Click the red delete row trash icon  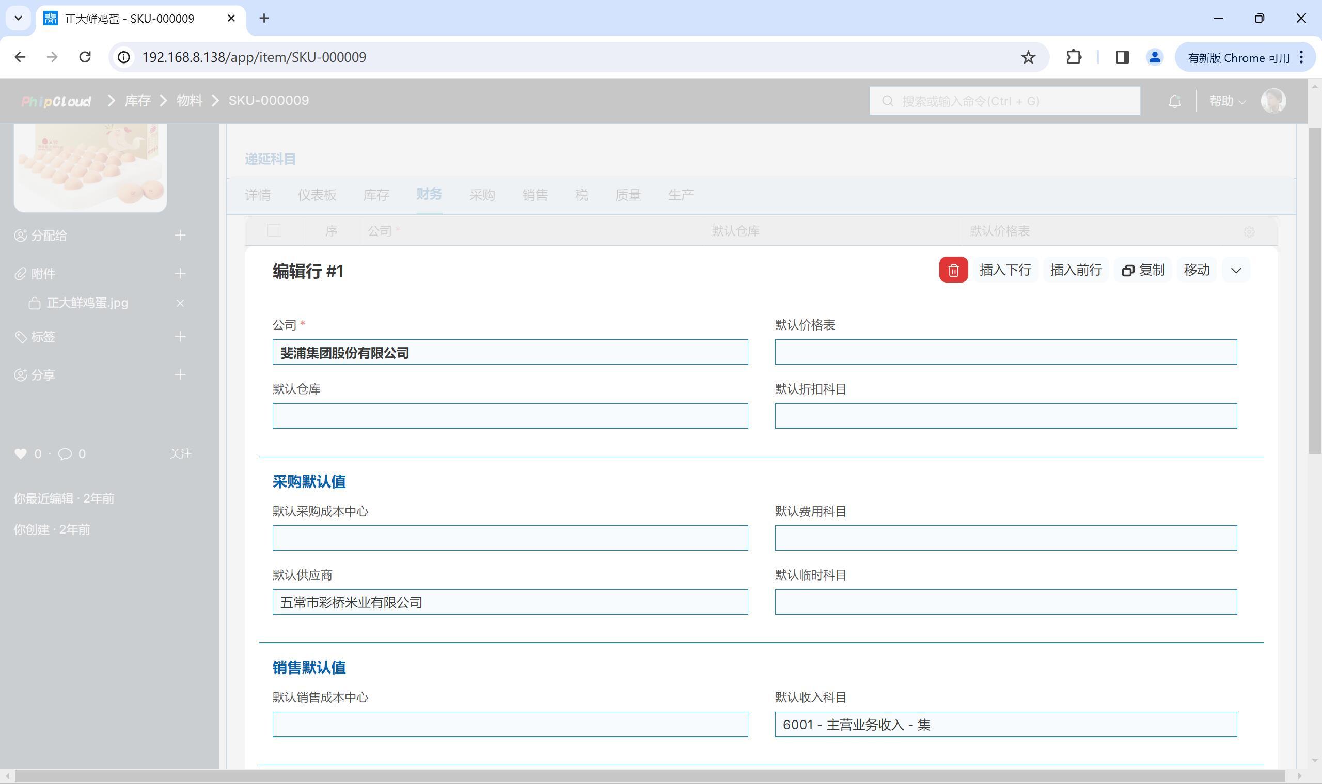[x=953, y=270]
